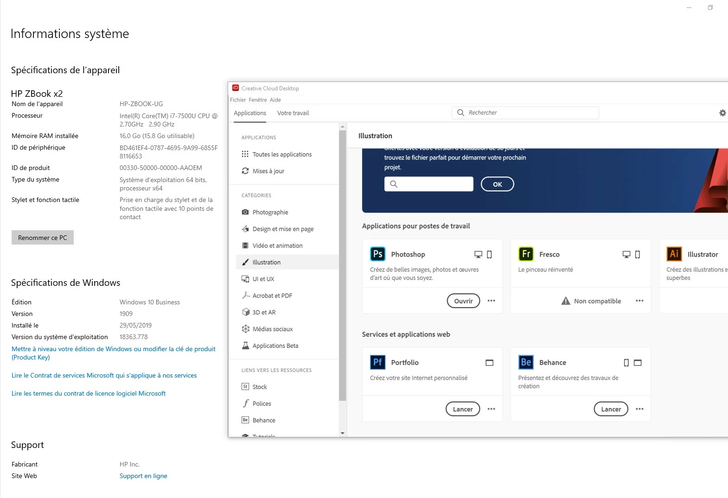
Task: Click the Toutes les applications grid icon
Action: pos(245,154)
